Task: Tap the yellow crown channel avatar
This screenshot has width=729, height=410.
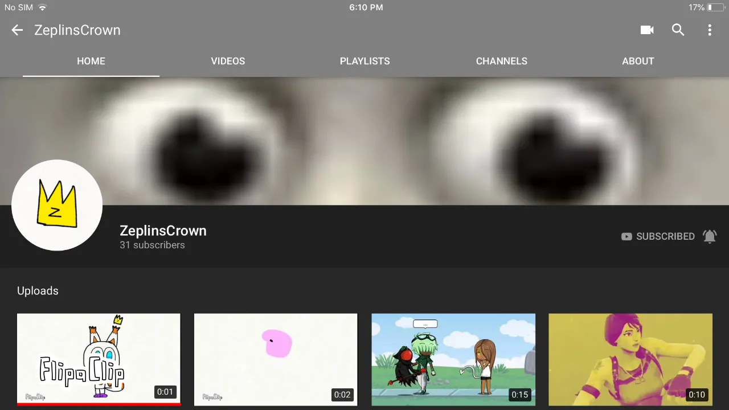Action: point(57,205)
